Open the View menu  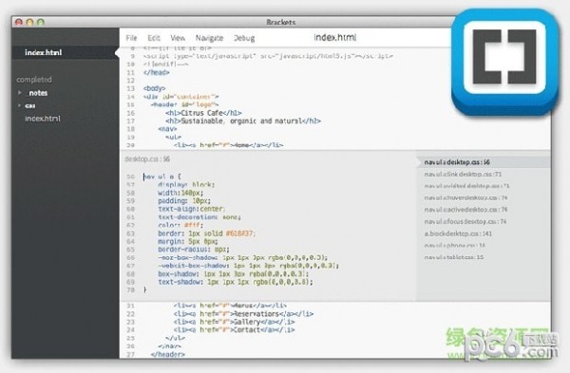point(178,38)
